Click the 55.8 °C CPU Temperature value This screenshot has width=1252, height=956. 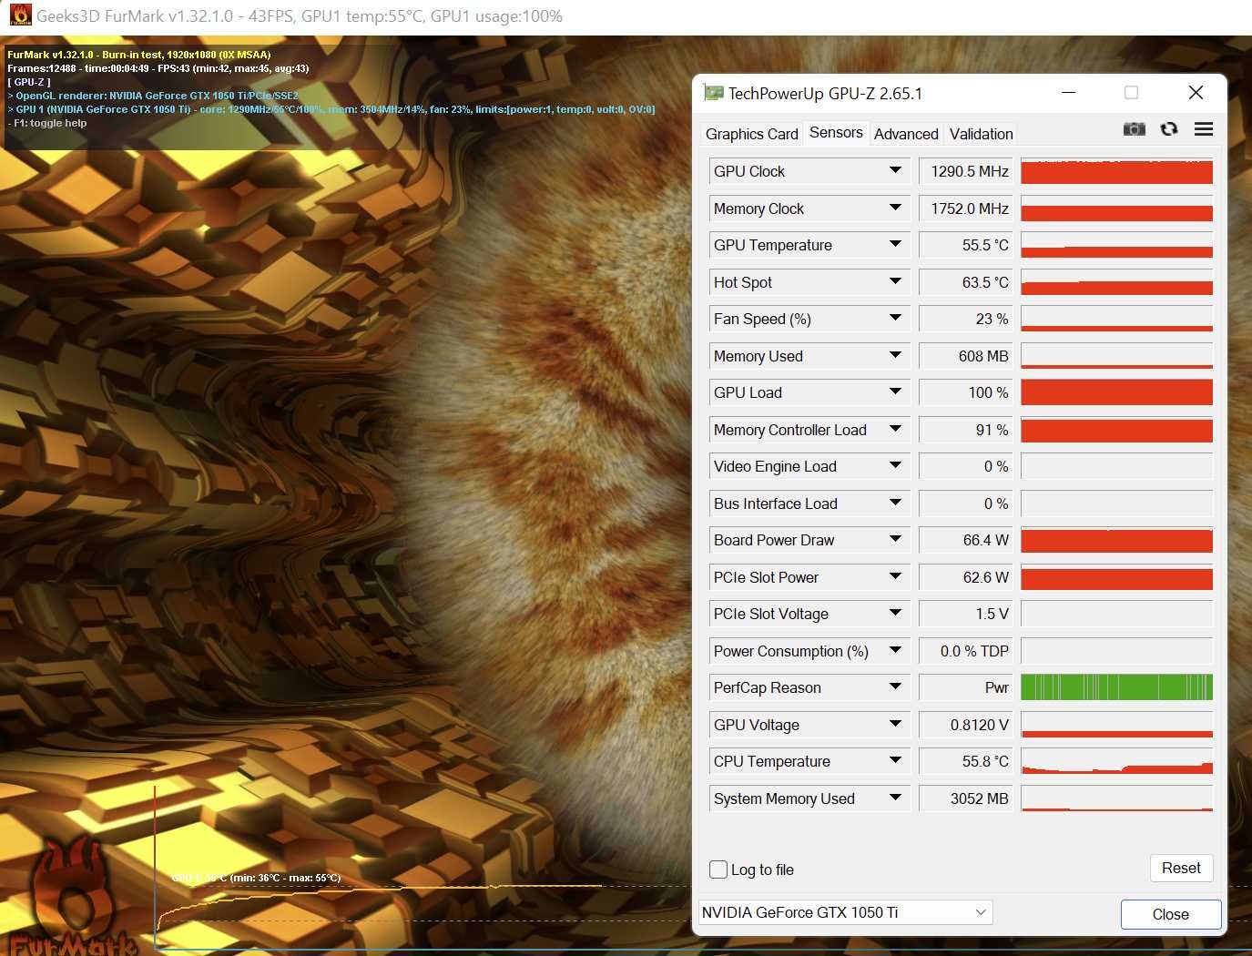[966, 761]
